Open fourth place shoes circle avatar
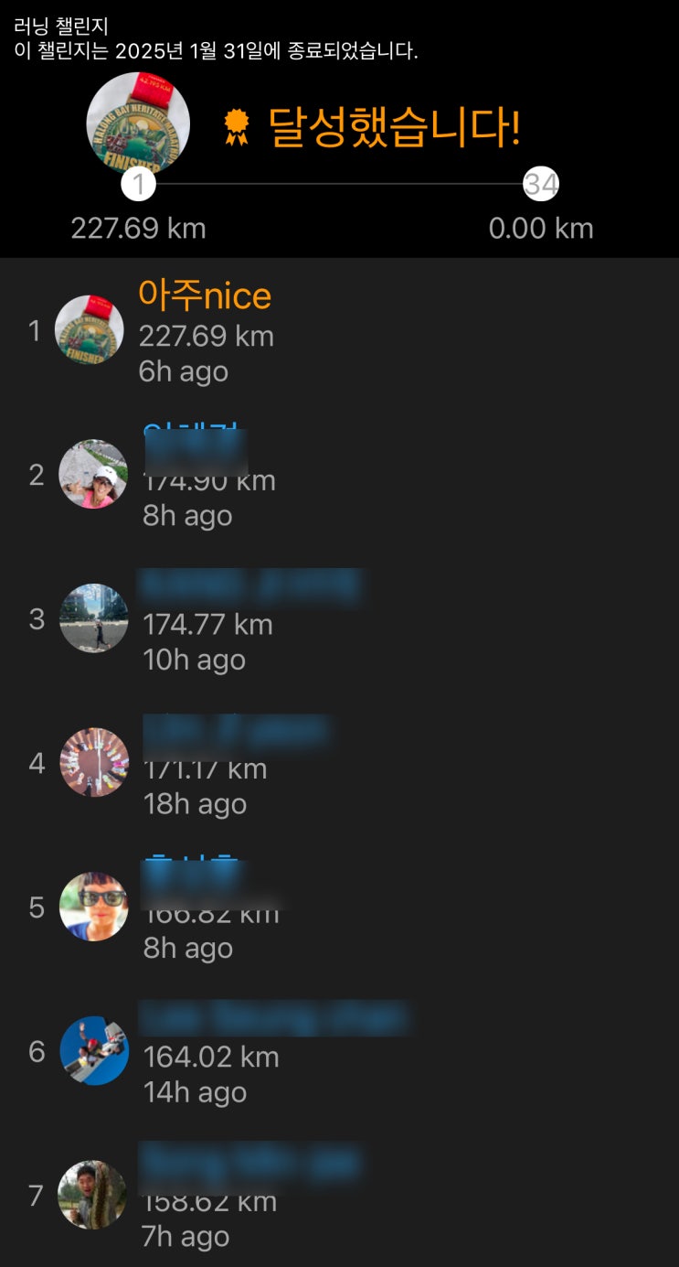This screenshot has height=1267, width=679. point(93,762)
